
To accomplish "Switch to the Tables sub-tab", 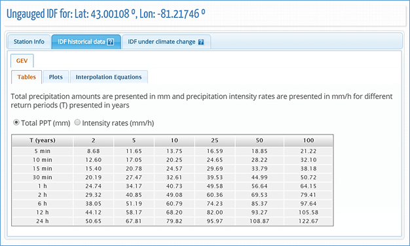I will (x=26, y=77).
